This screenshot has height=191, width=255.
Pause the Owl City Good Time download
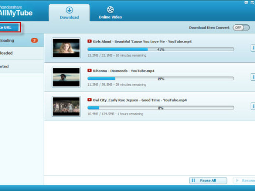[253, 106]
